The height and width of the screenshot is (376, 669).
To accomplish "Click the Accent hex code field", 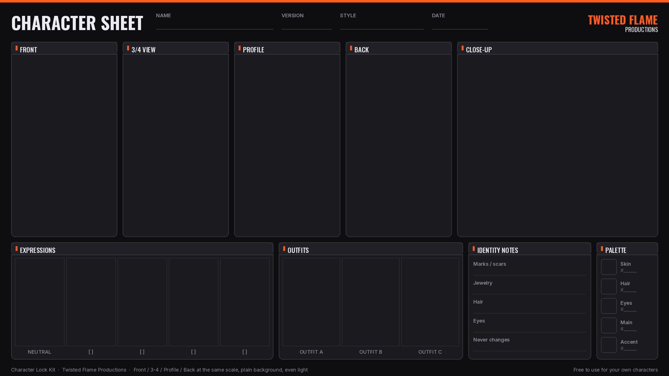I will tap(628, 348).
